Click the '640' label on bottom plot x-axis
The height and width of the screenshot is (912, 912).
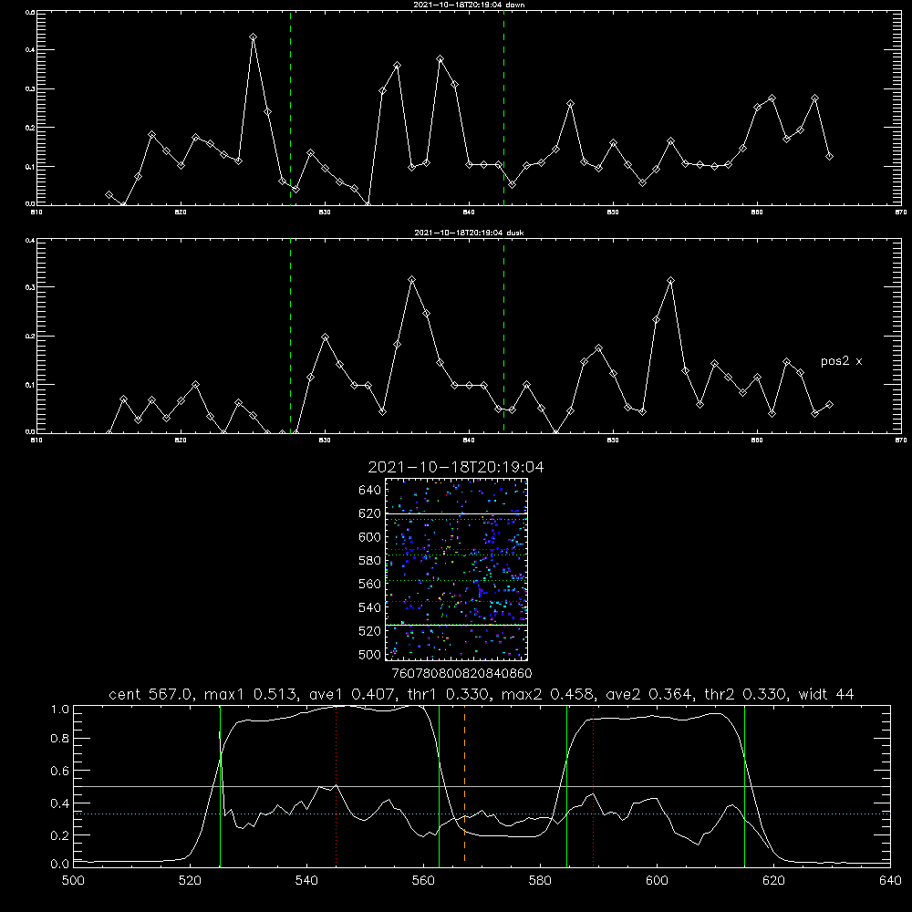[890, 881]
